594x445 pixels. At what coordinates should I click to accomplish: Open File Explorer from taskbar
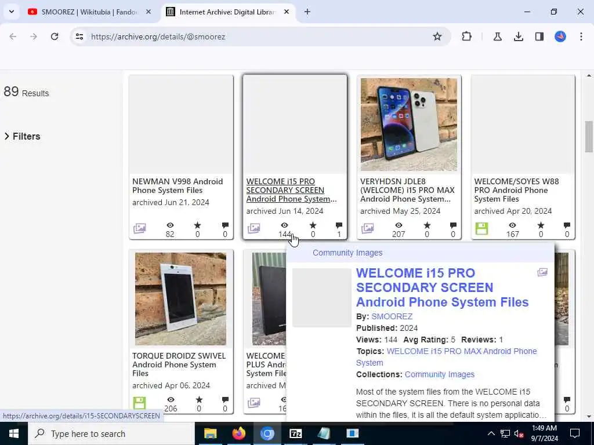pyautogui.click(x=210, y=433)
